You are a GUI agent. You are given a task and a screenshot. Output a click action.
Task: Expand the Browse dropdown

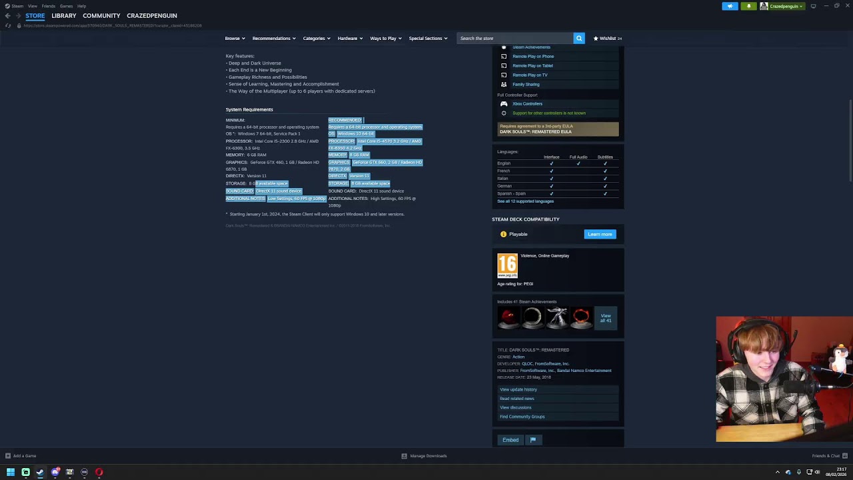tap(235, 38)
